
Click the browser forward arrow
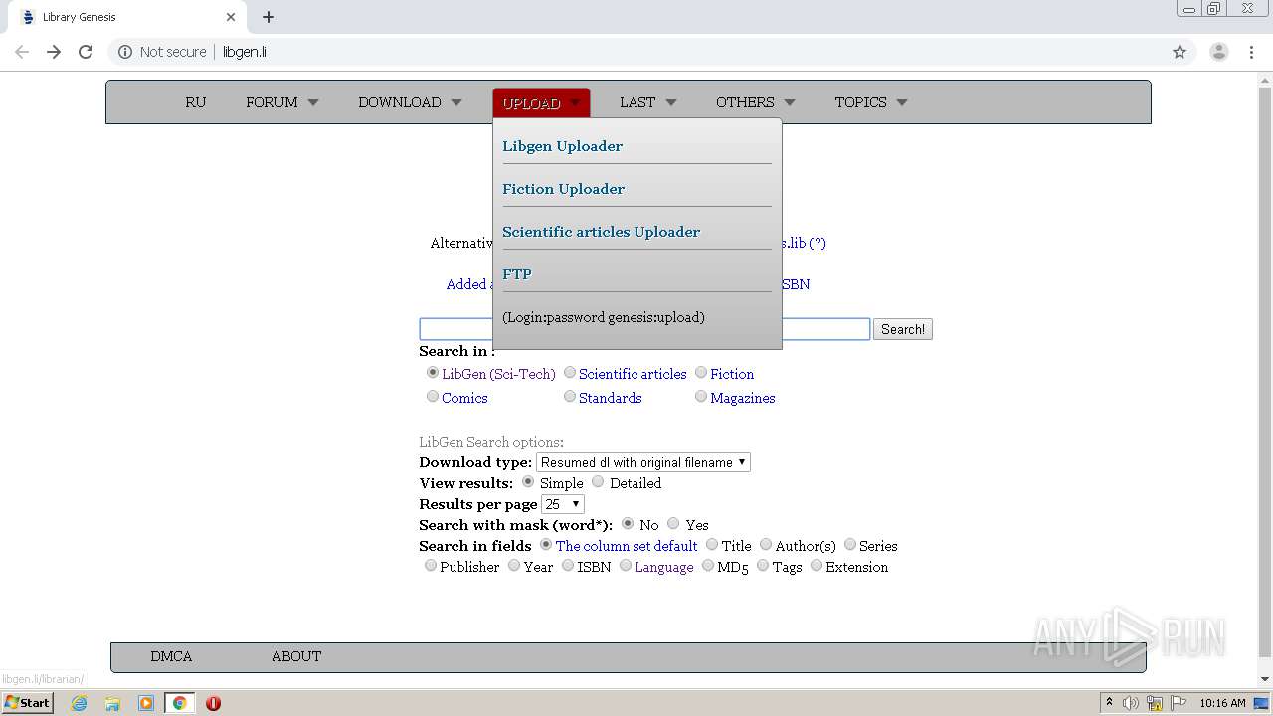54,52
